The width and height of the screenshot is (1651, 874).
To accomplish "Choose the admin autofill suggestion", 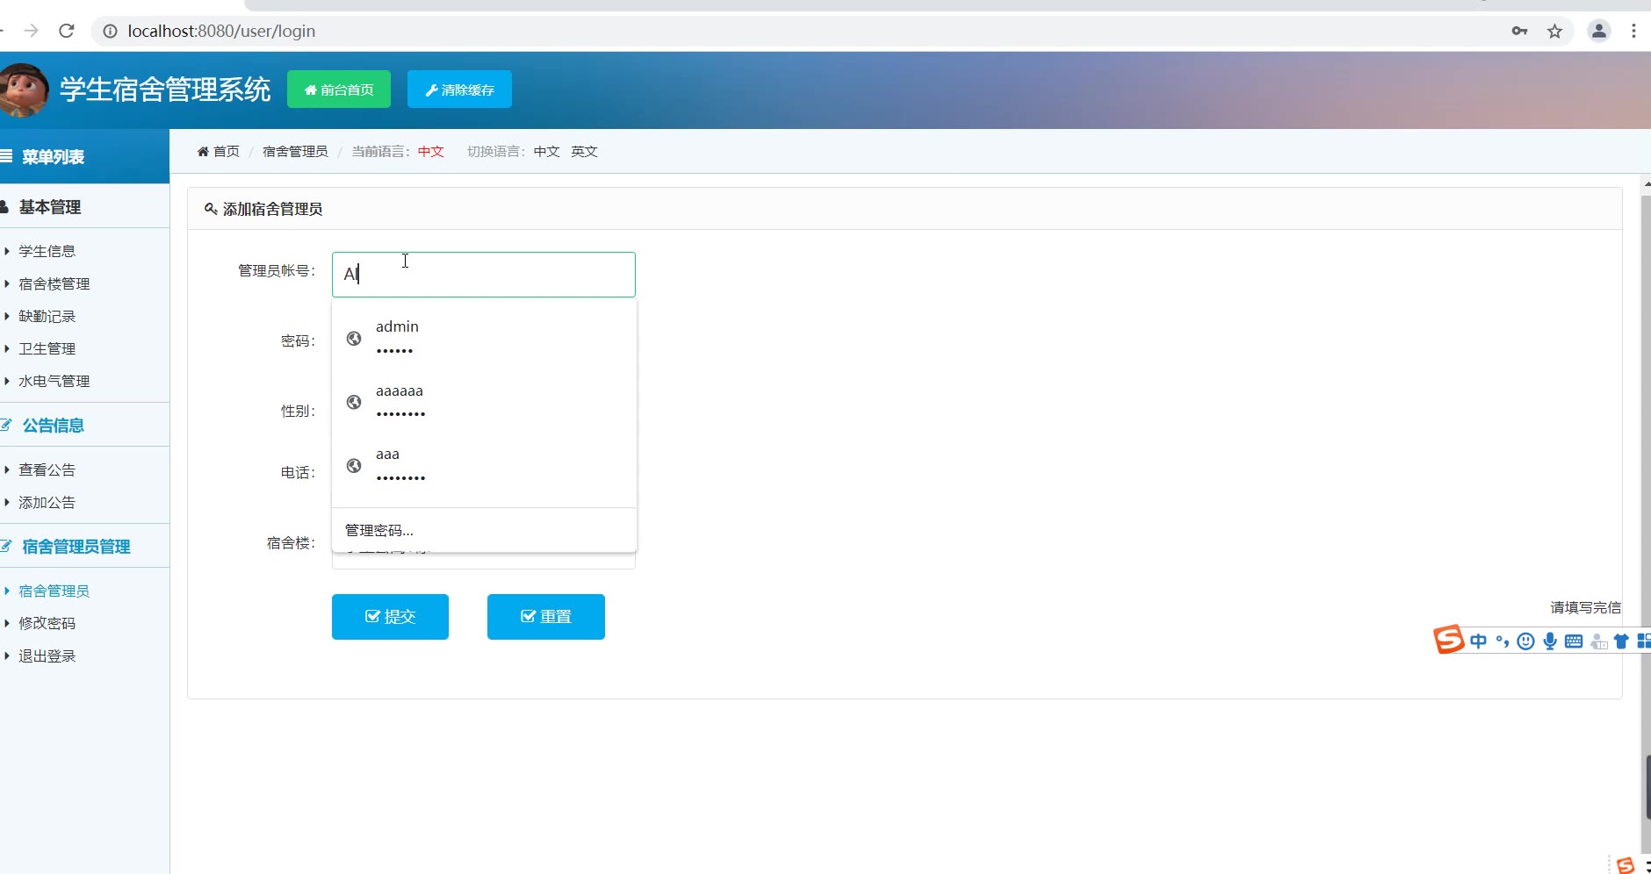I will 484,338.
